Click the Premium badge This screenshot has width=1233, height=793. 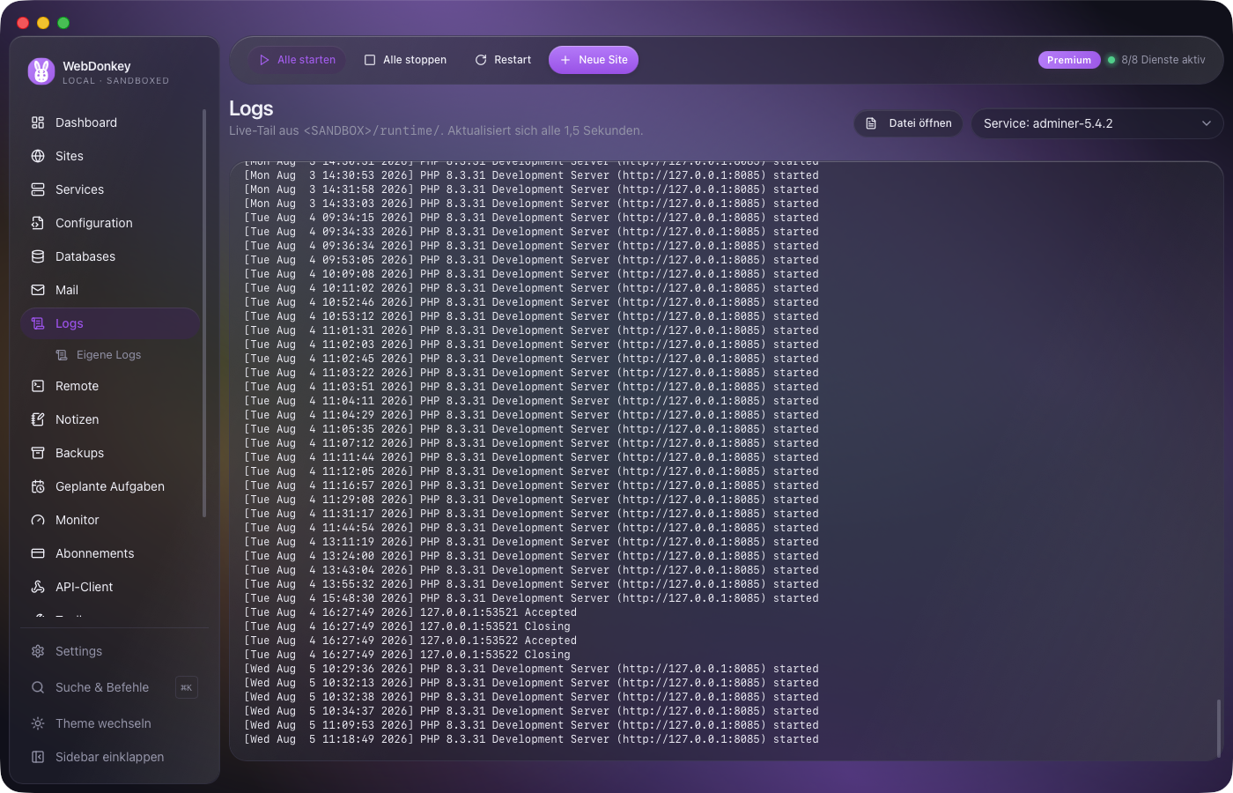click(1069, 60)
